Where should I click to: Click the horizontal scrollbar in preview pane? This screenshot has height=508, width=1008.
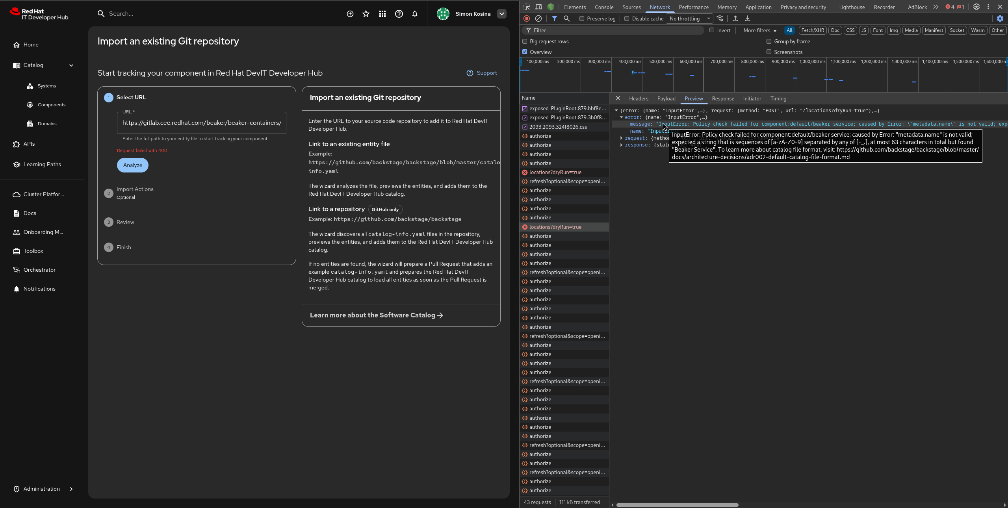[677, 505]
